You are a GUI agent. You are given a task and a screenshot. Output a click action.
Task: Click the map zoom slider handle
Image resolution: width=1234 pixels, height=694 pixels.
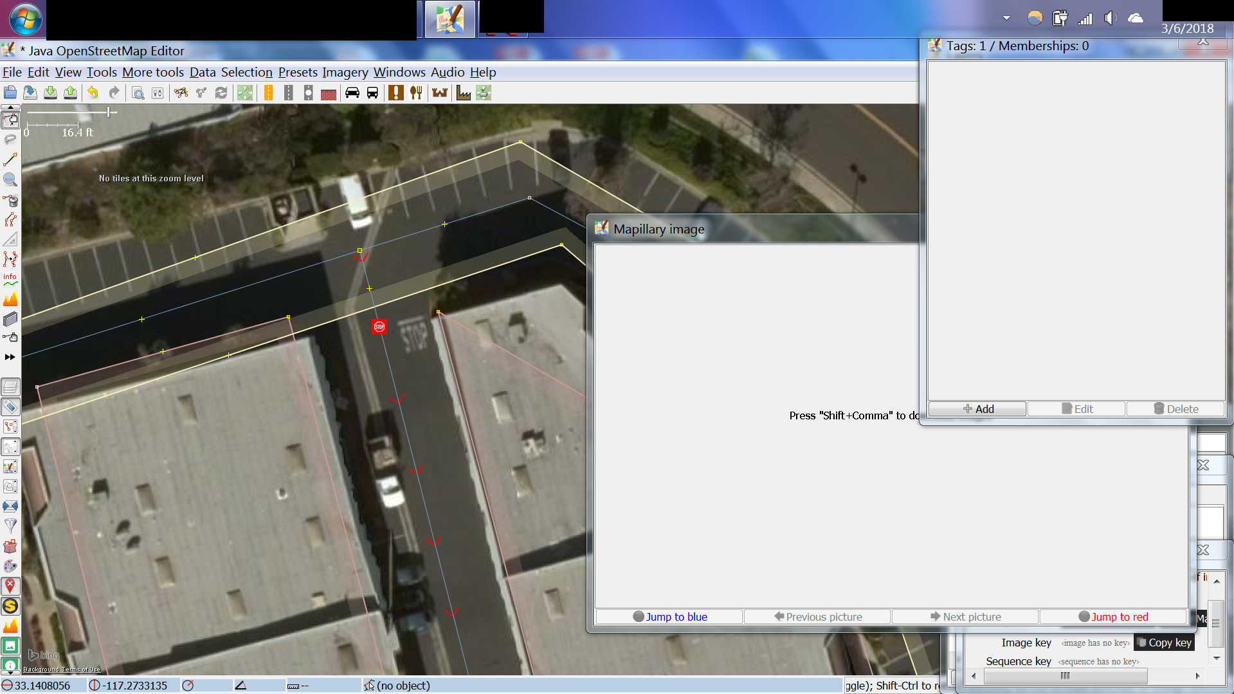[x=109, y=113]
